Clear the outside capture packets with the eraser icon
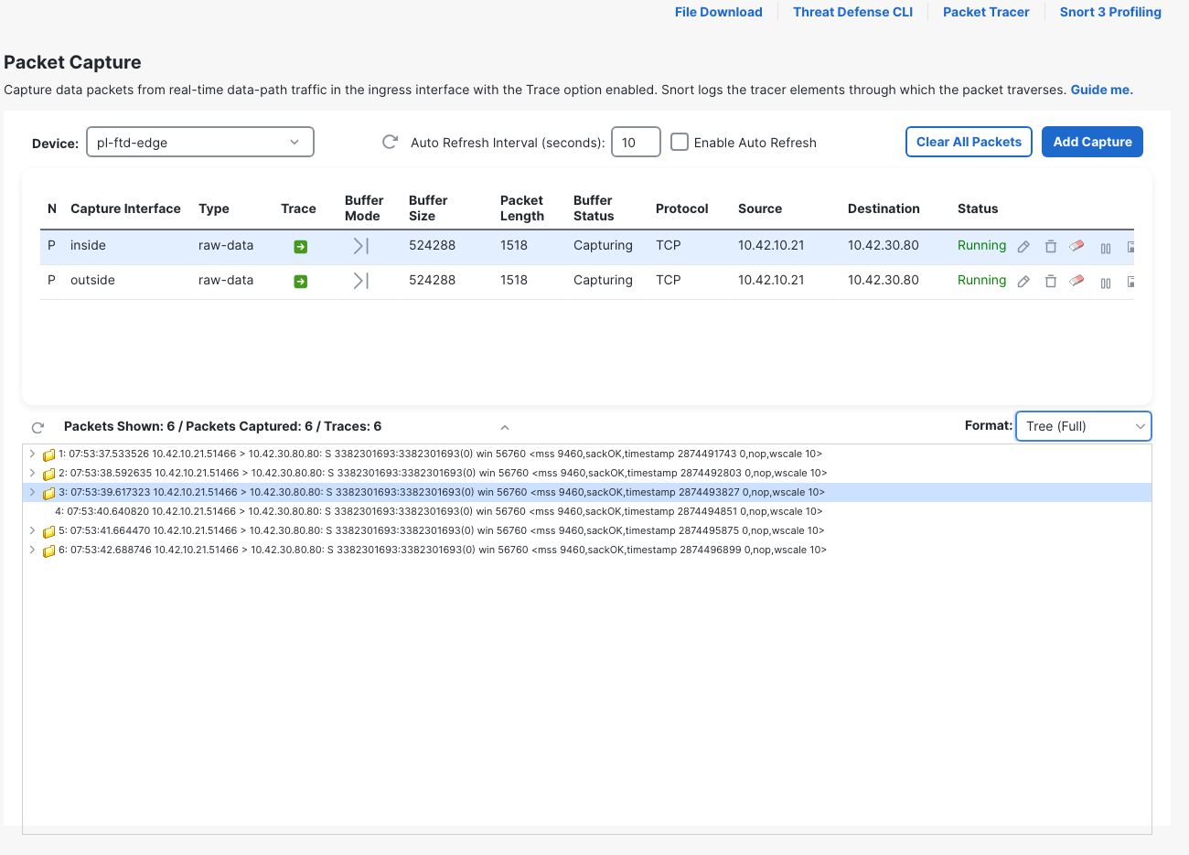 (1077, 281)
